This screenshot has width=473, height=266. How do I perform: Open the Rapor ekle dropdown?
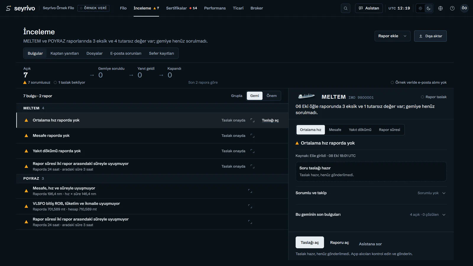(x=393, y=36)
